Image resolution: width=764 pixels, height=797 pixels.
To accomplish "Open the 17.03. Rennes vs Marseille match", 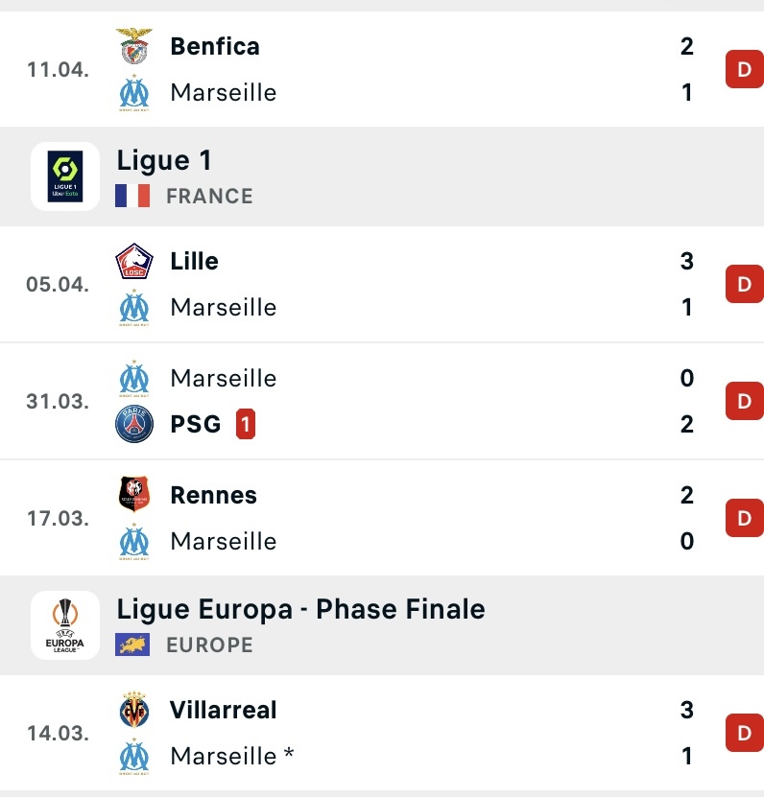I will 382,518.
